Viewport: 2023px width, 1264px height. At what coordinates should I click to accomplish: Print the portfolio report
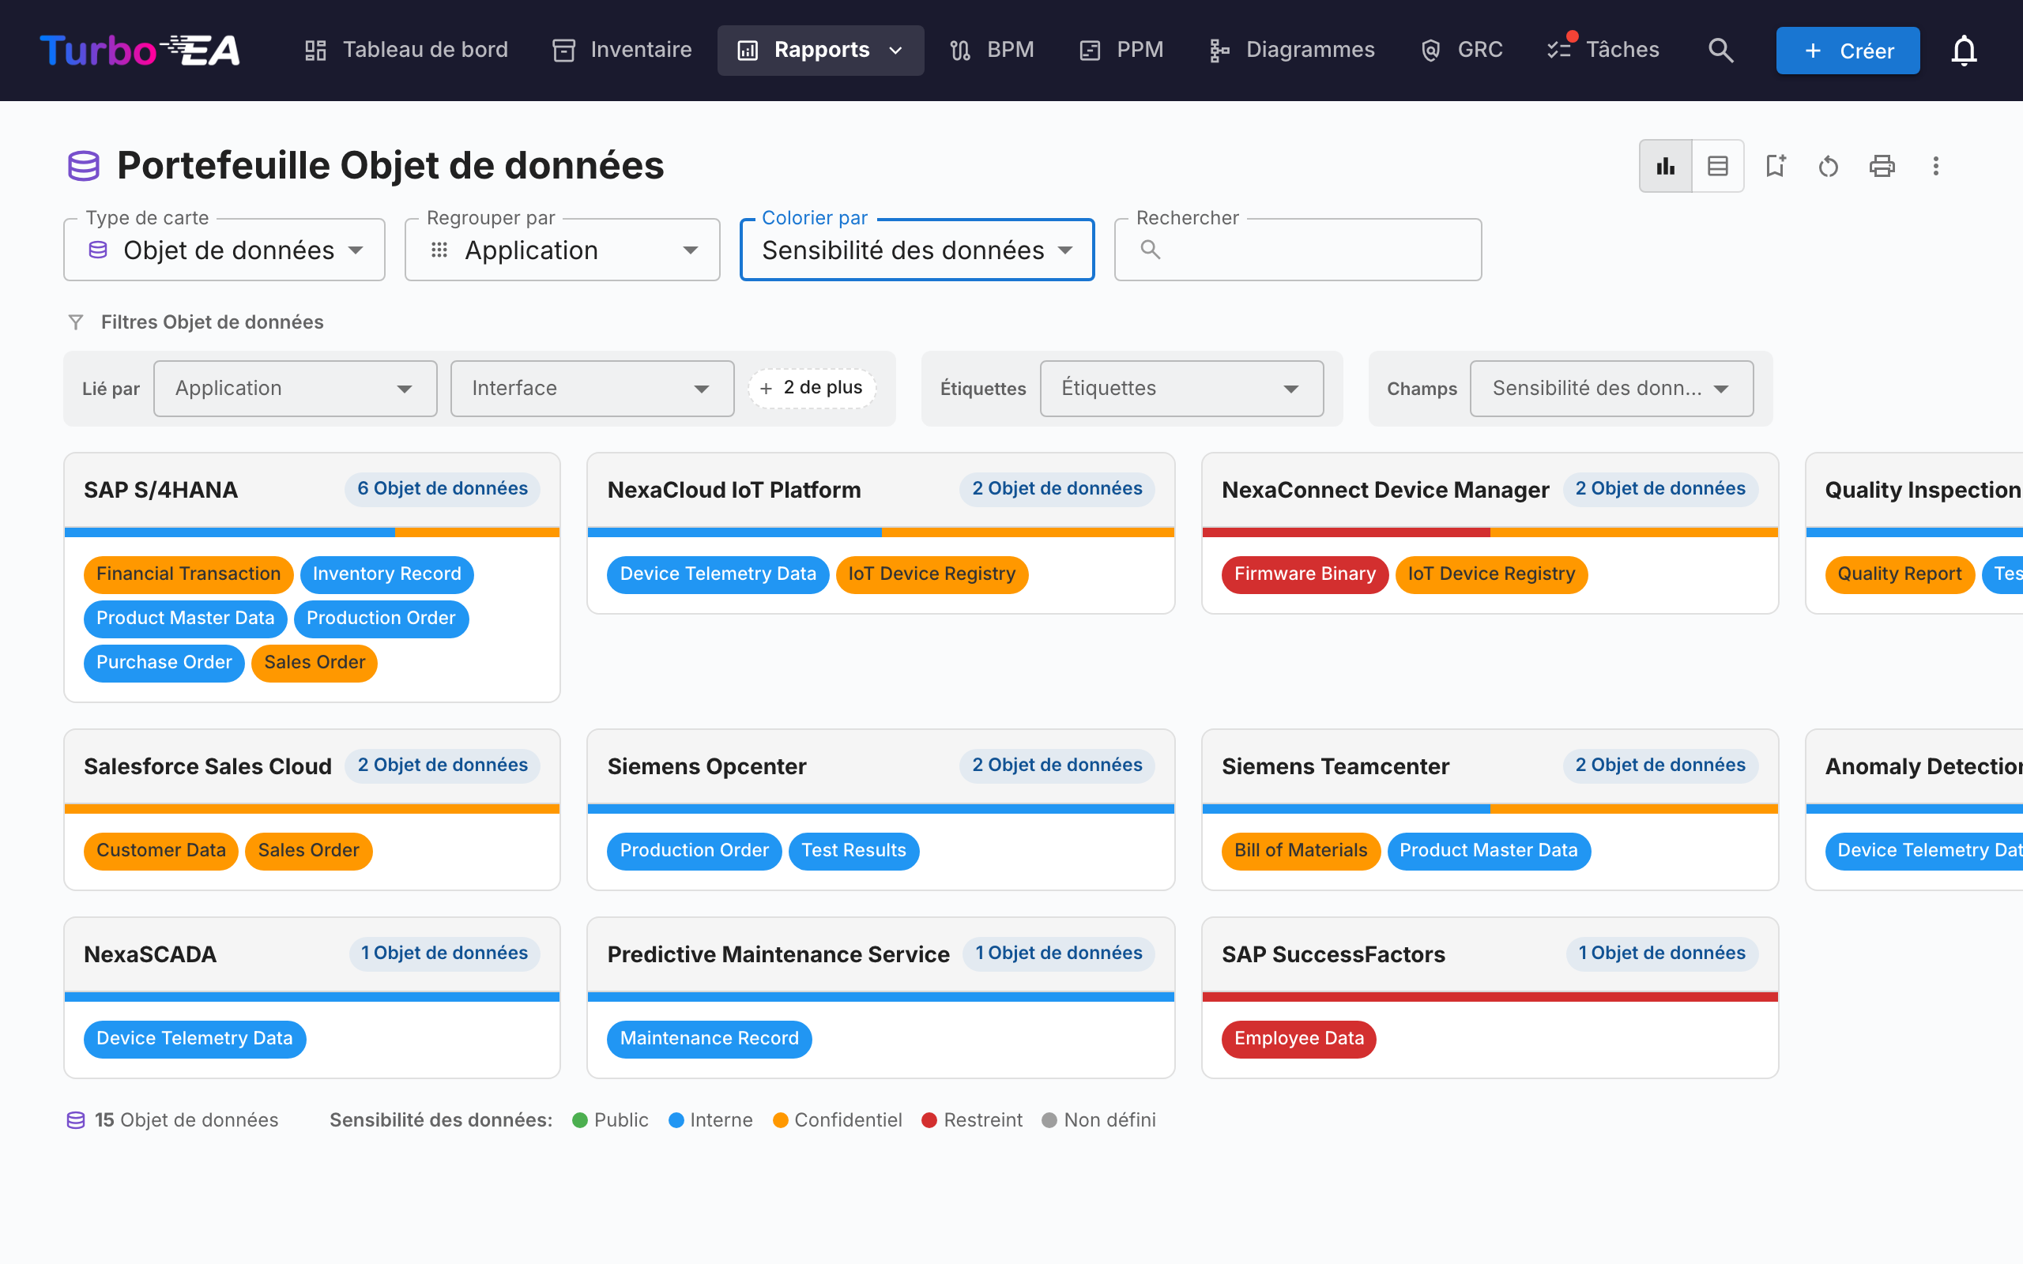tap(1882, 167)
